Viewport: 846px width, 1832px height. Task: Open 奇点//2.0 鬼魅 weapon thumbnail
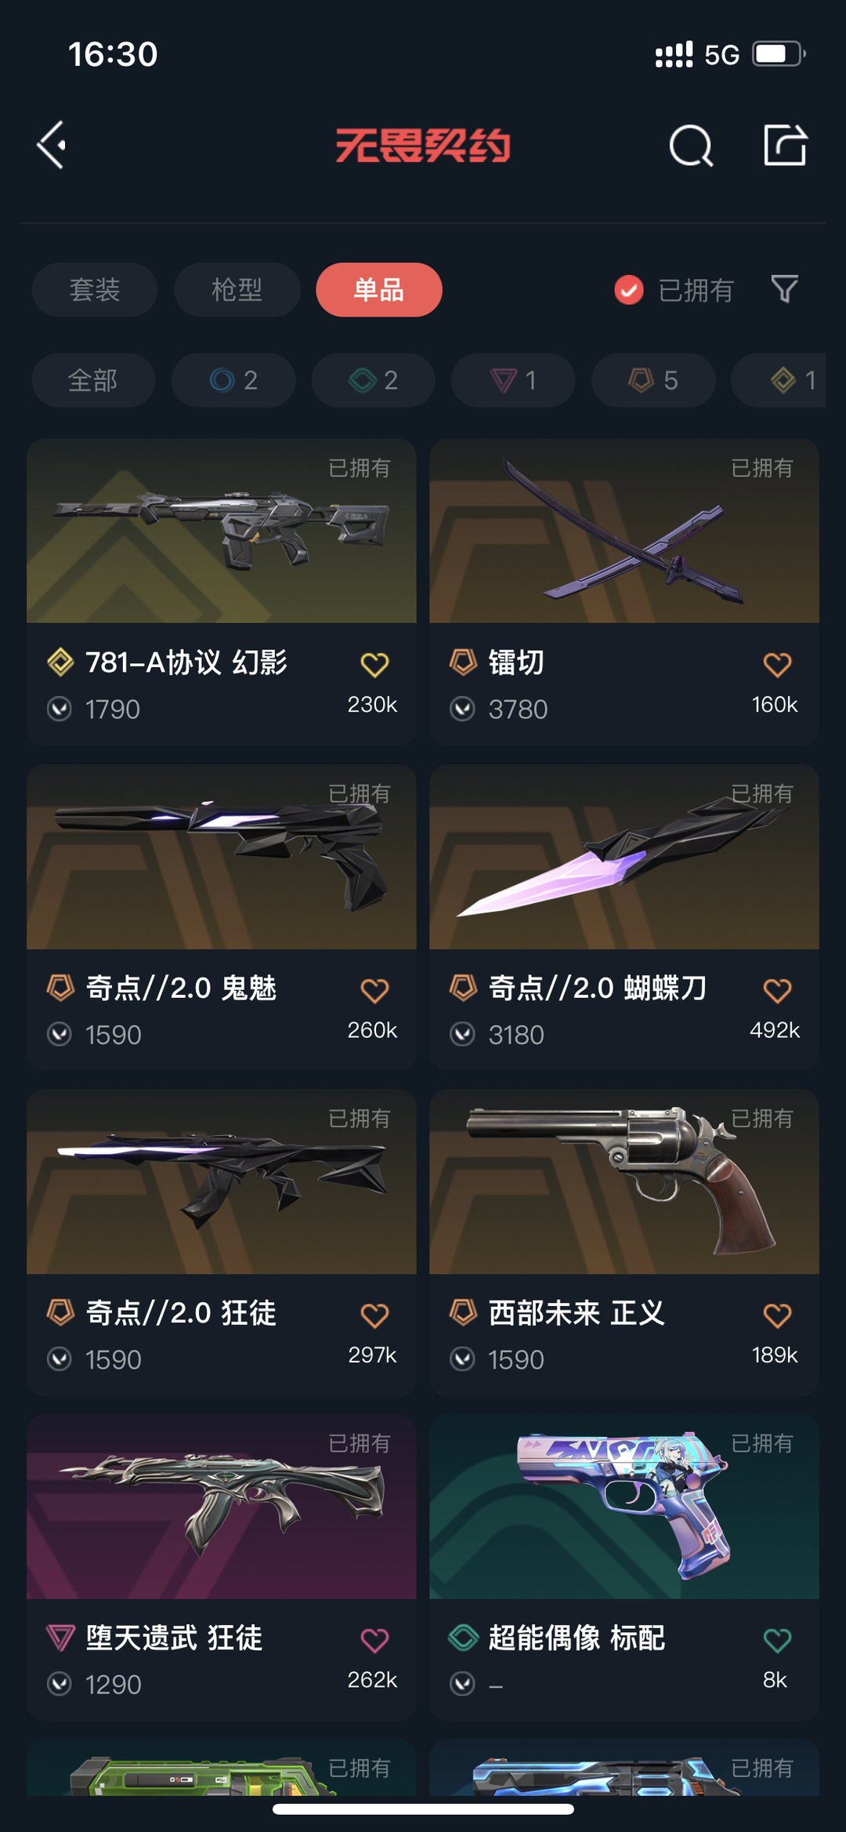coord(222,857)
